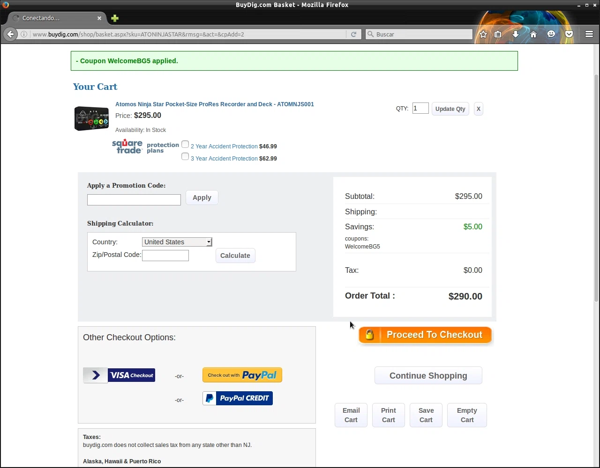Click the Save Cart button

point(426,415)
